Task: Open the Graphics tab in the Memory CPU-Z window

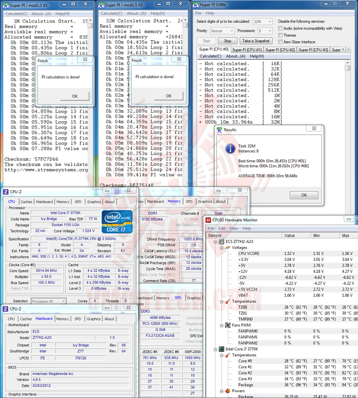Action: pos(205,201)
